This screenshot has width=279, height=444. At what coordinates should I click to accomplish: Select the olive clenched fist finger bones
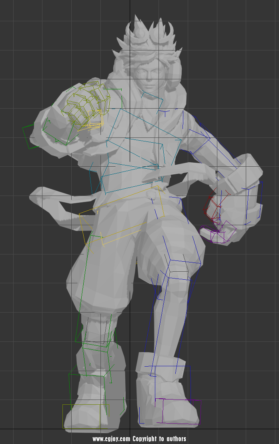click(86, 103)
